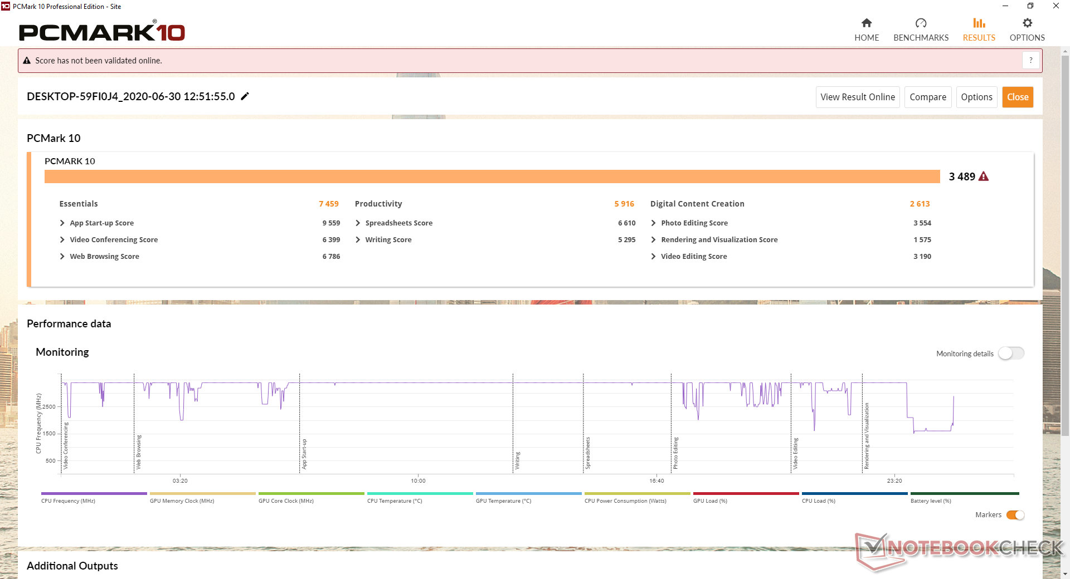
Task: Click the PCMark 10 logo
Action: (102, 32)
